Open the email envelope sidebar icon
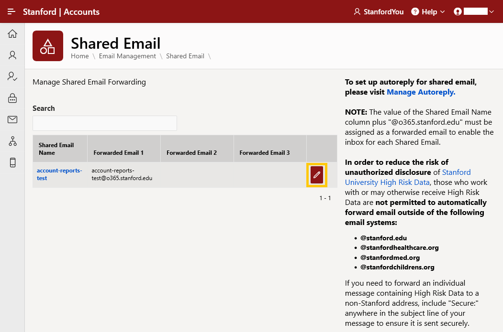The image size is (503, 332). [12, 119]
